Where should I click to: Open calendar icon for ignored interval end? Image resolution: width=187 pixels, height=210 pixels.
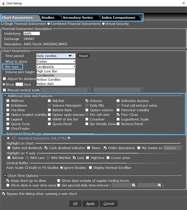tap(159, 185)
